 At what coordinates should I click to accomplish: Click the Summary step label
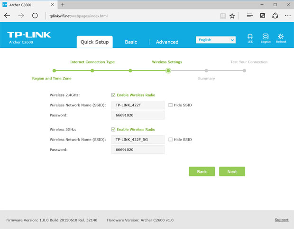click(x=206, y=79)
